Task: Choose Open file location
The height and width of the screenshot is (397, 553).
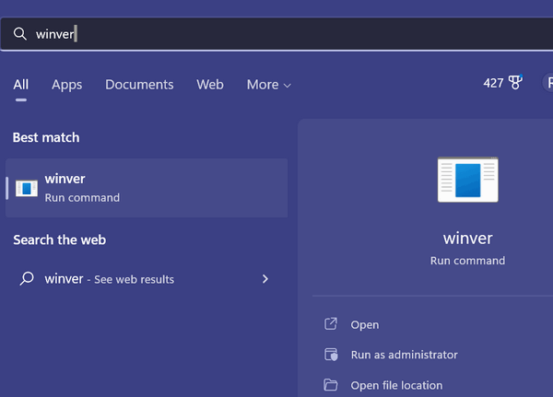Action: click(x=396, y=385)
